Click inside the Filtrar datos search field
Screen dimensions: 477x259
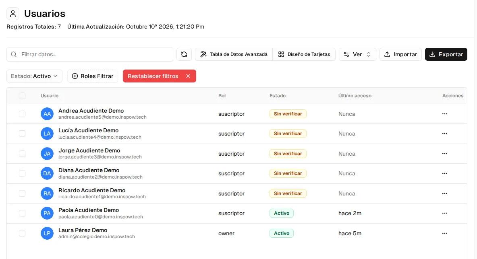click(90, 54)
